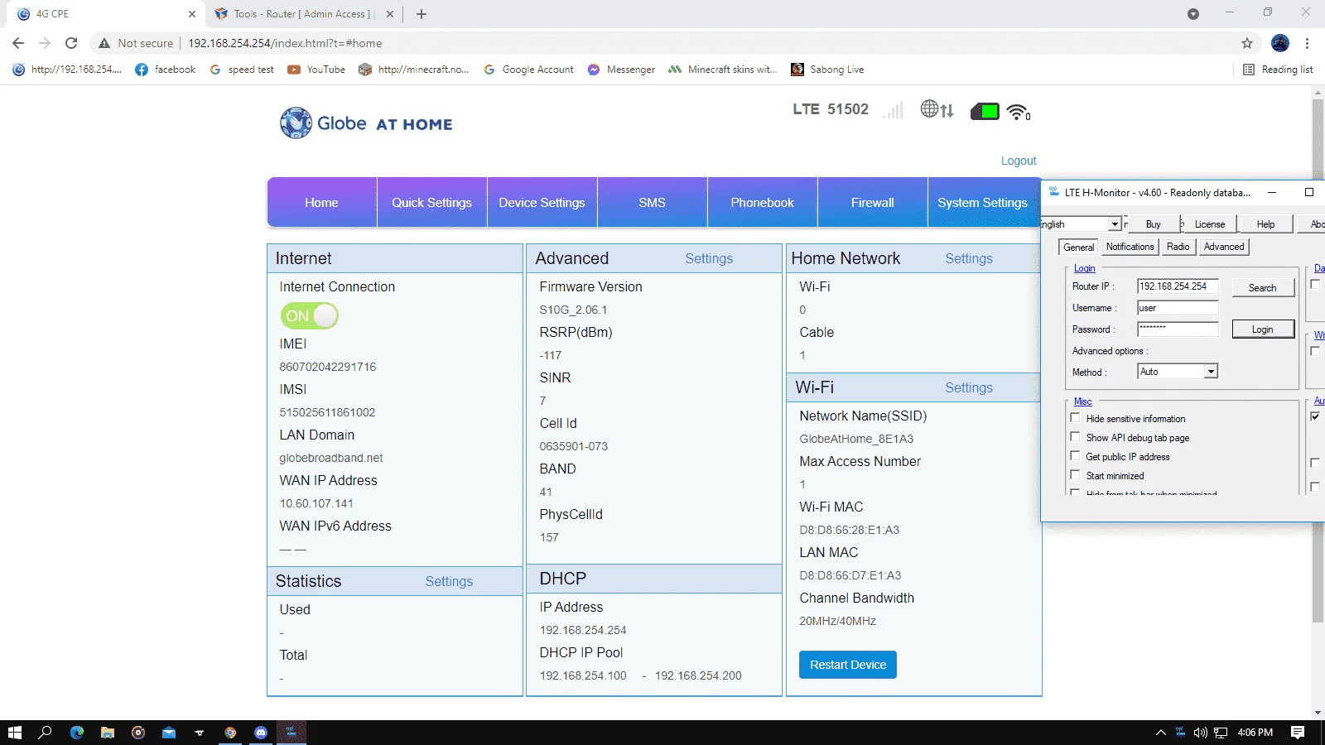Open the SMS menu
This screenshot has width=1325, height=745.
point(652,203)
